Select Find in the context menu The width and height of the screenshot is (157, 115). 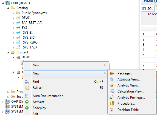point(66,82)
